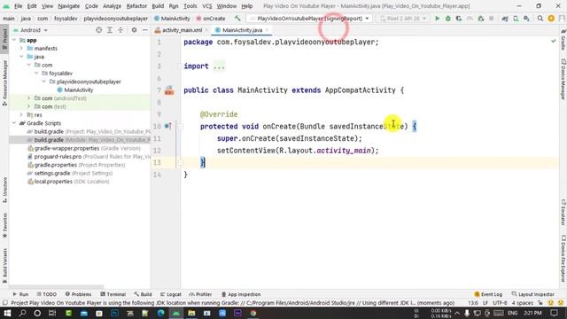This screenshot has width=567, height=319.
Task: Open the VCS menu
Action: (x=206, y=6)
